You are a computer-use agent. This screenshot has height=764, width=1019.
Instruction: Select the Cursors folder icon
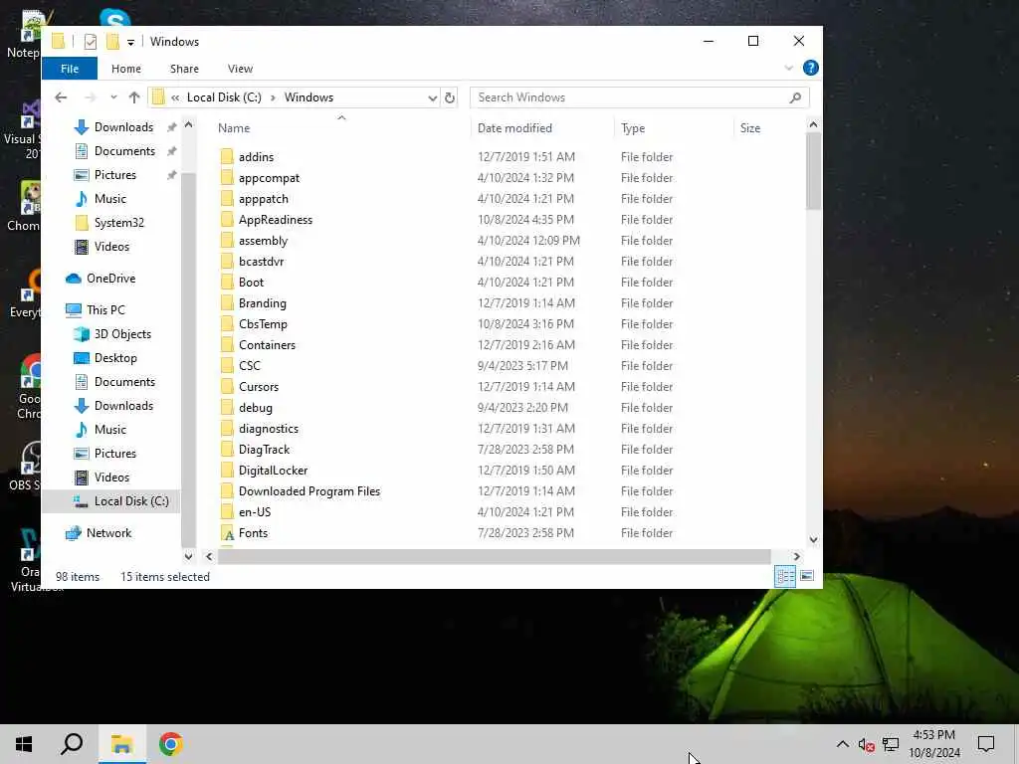(x=227, y=387)
